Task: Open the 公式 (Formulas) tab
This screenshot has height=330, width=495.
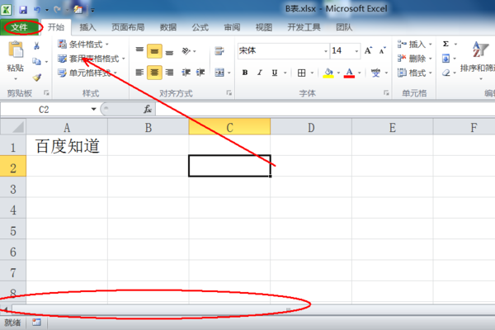Action: [x=200, y=27]
